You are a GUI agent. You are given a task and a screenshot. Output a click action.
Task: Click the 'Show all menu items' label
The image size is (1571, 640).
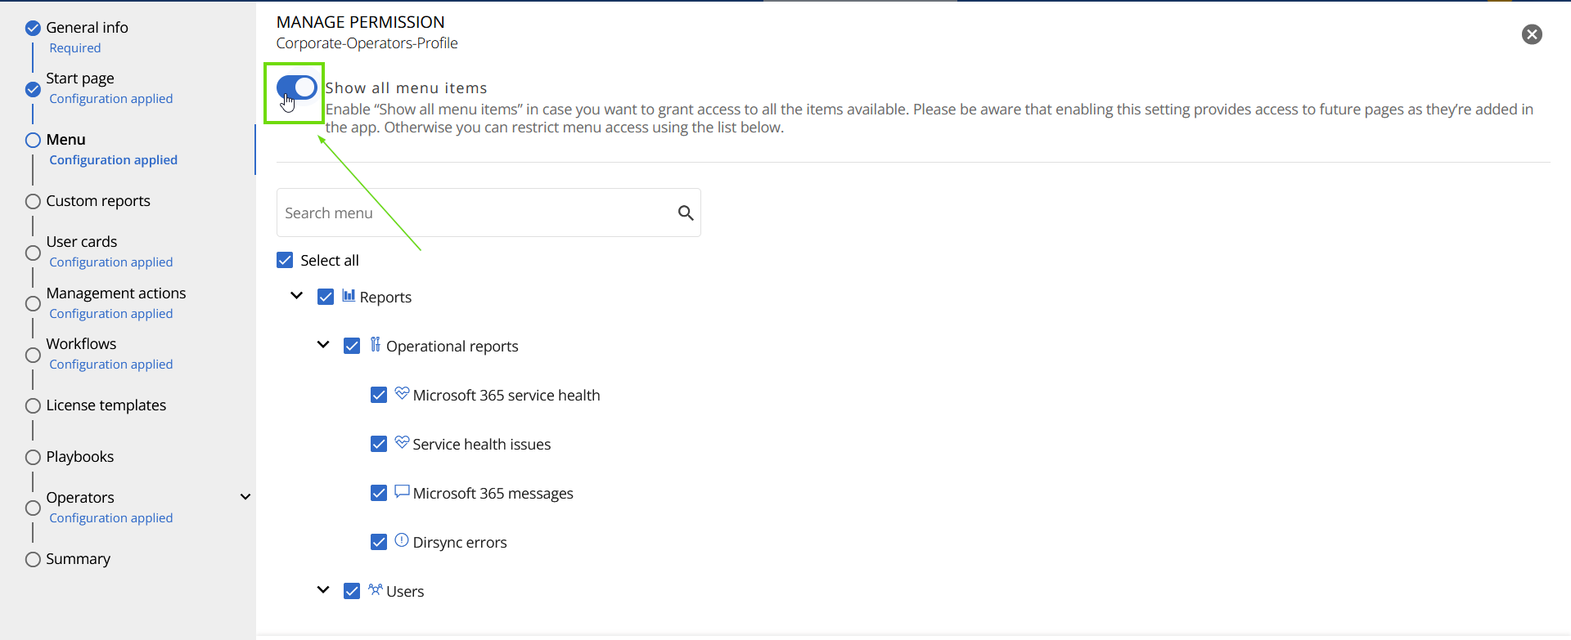(x=406, y=88)
